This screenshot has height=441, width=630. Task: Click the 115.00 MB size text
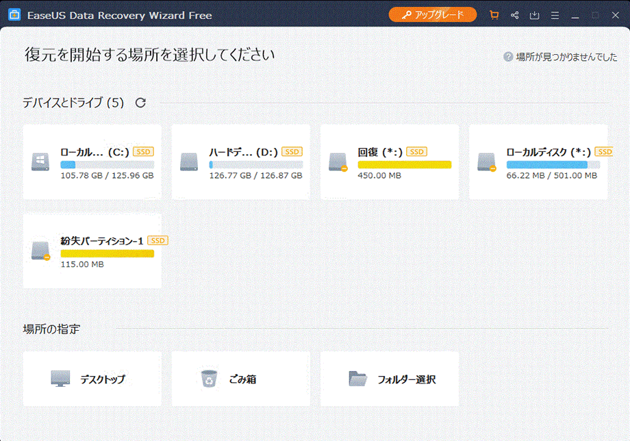[x=82, y=264]
